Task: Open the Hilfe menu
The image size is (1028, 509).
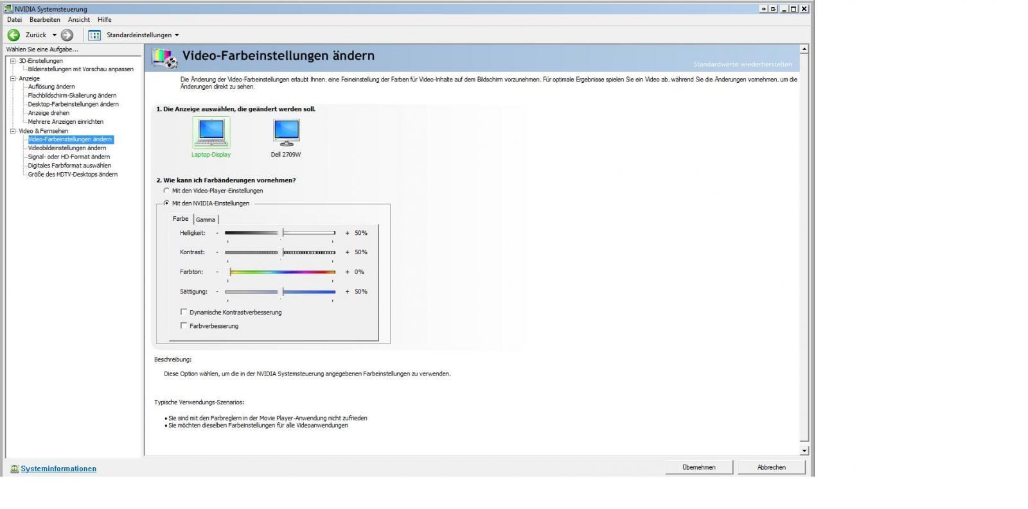Action: [x=105, y=20]
